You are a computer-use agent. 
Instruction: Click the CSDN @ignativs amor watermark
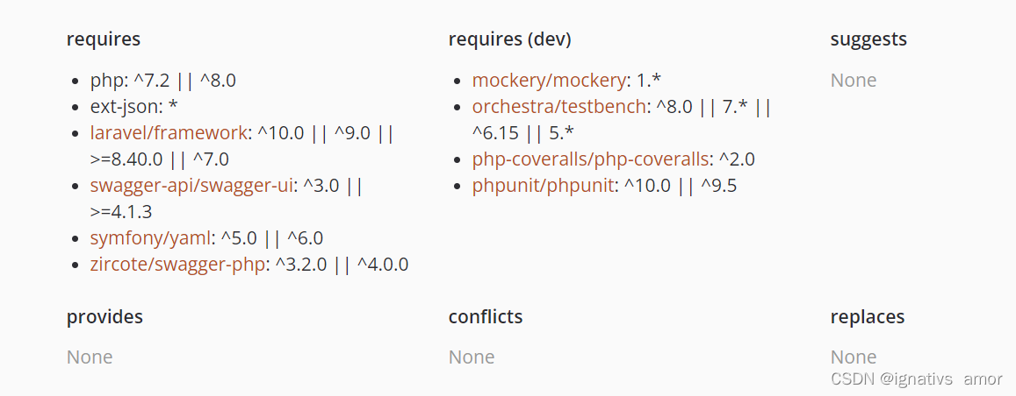click(917, 378)
